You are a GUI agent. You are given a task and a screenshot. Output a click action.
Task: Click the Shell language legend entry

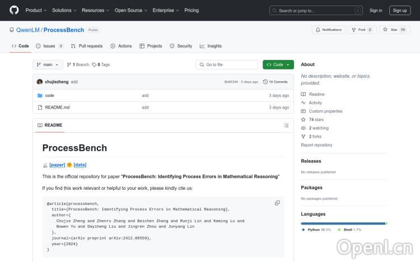tap(349, 230)
